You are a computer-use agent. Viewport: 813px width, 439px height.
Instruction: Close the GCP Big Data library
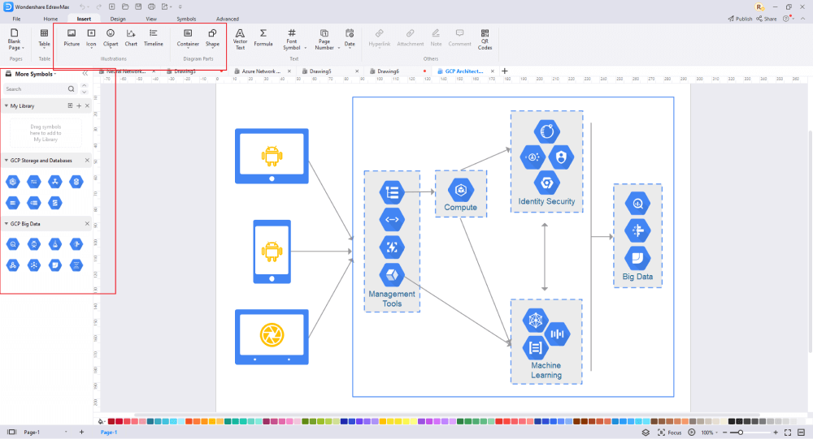(x=87, y=224)
